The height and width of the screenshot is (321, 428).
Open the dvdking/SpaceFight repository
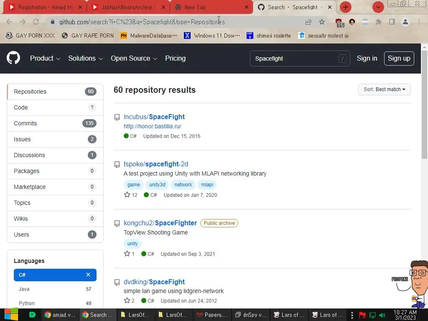point(154,282)
